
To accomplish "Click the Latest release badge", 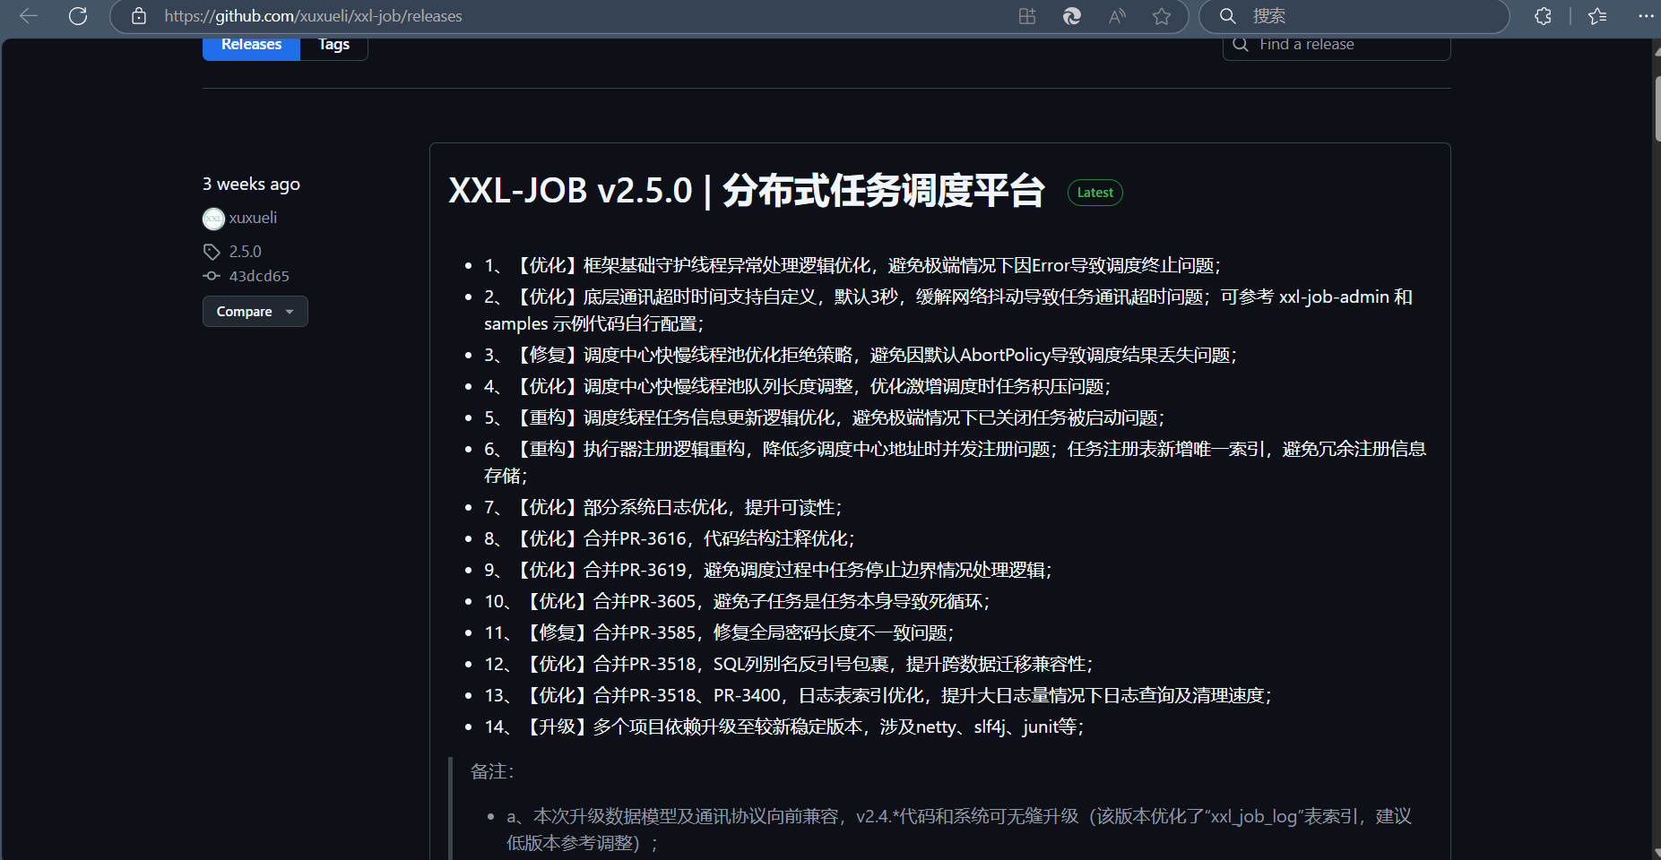I will [1095, 193].
